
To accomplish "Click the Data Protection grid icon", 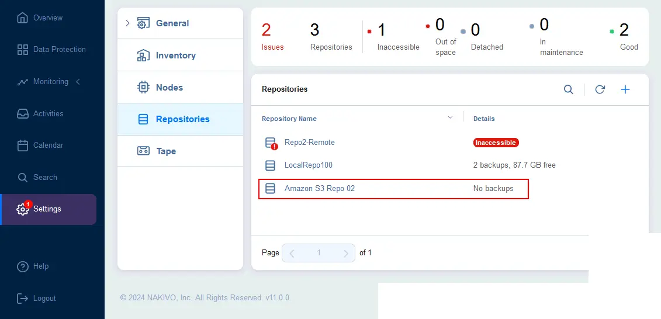I will click(x=22, y=49).
